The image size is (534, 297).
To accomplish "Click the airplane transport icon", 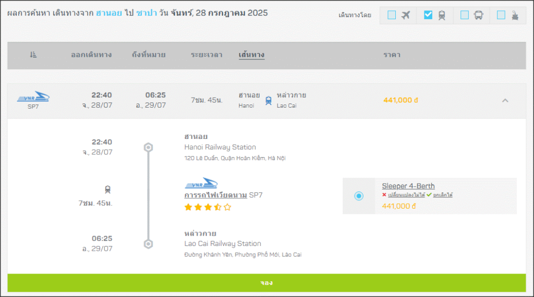I will pos(406,15).
